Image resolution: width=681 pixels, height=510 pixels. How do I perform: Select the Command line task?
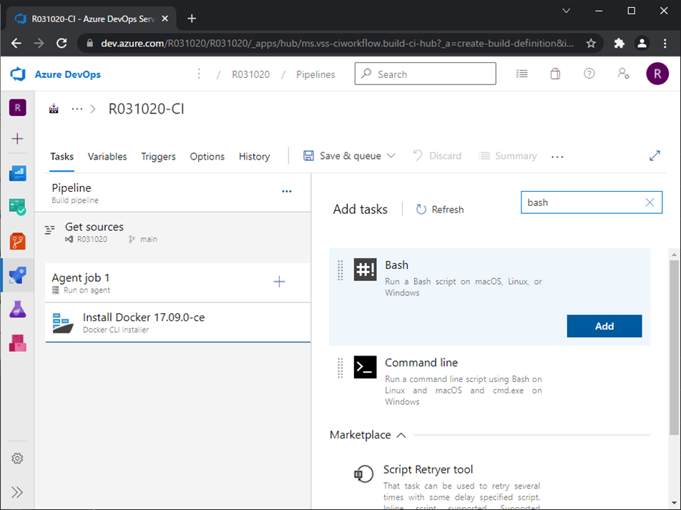click(x=490, y=382)
